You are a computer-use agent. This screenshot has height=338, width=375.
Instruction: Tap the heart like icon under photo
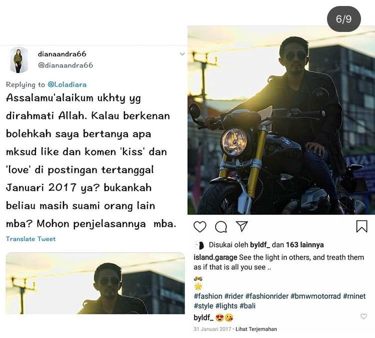(199, 227)
